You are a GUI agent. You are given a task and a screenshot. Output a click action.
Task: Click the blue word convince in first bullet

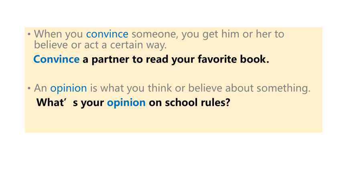tap(107, 34)
